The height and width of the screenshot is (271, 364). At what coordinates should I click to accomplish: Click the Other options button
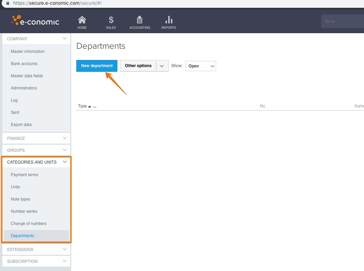pyautogui.click(x=138, y=66)
